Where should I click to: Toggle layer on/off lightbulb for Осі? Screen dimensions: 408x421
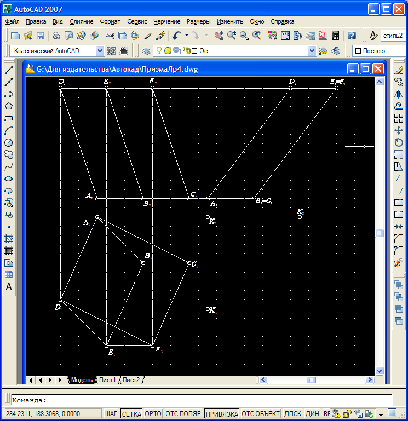point(159,50)
